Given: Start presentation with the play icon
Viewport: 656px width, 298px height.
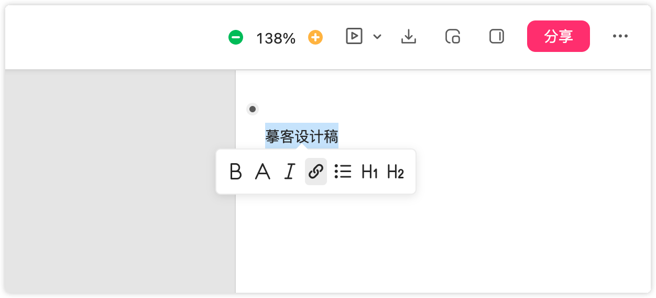Looking at the screenshot, I should pos(354,36).
